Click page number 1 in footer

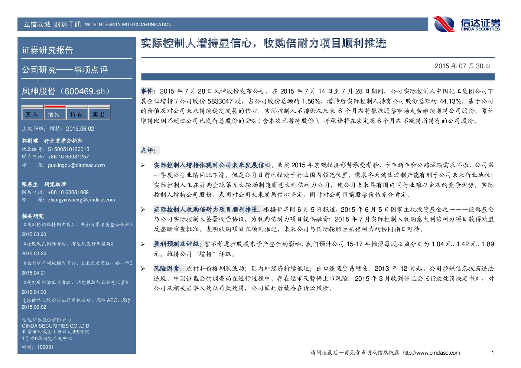(x=493, y=353)
